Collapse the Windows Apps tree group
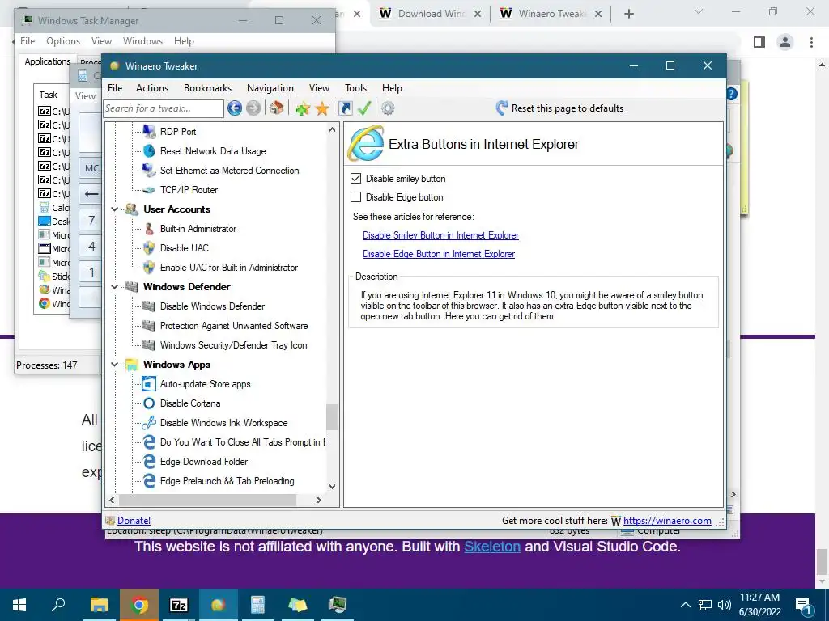Viewport: 829px width, 621px height. click(x=114, y=365)
